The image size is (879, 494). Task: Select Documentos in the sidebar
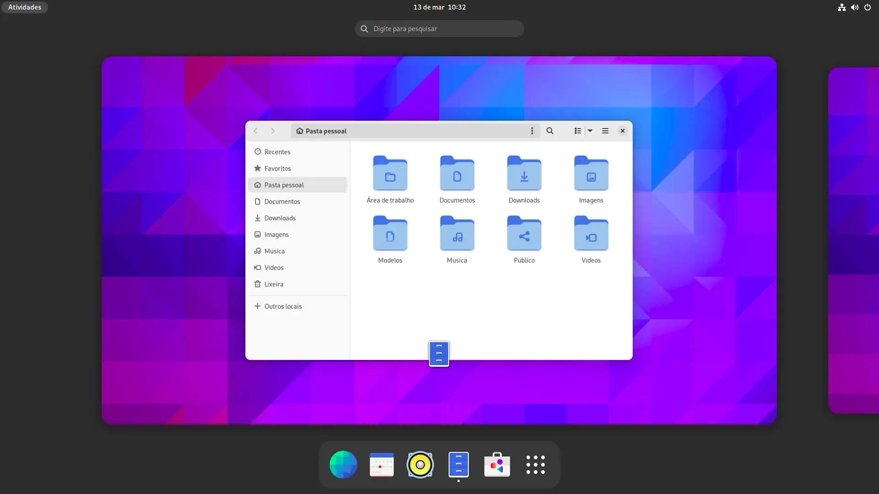[x=298, y=201]
